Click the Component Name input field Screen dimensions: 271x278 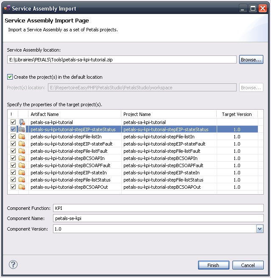click(158, 218)
